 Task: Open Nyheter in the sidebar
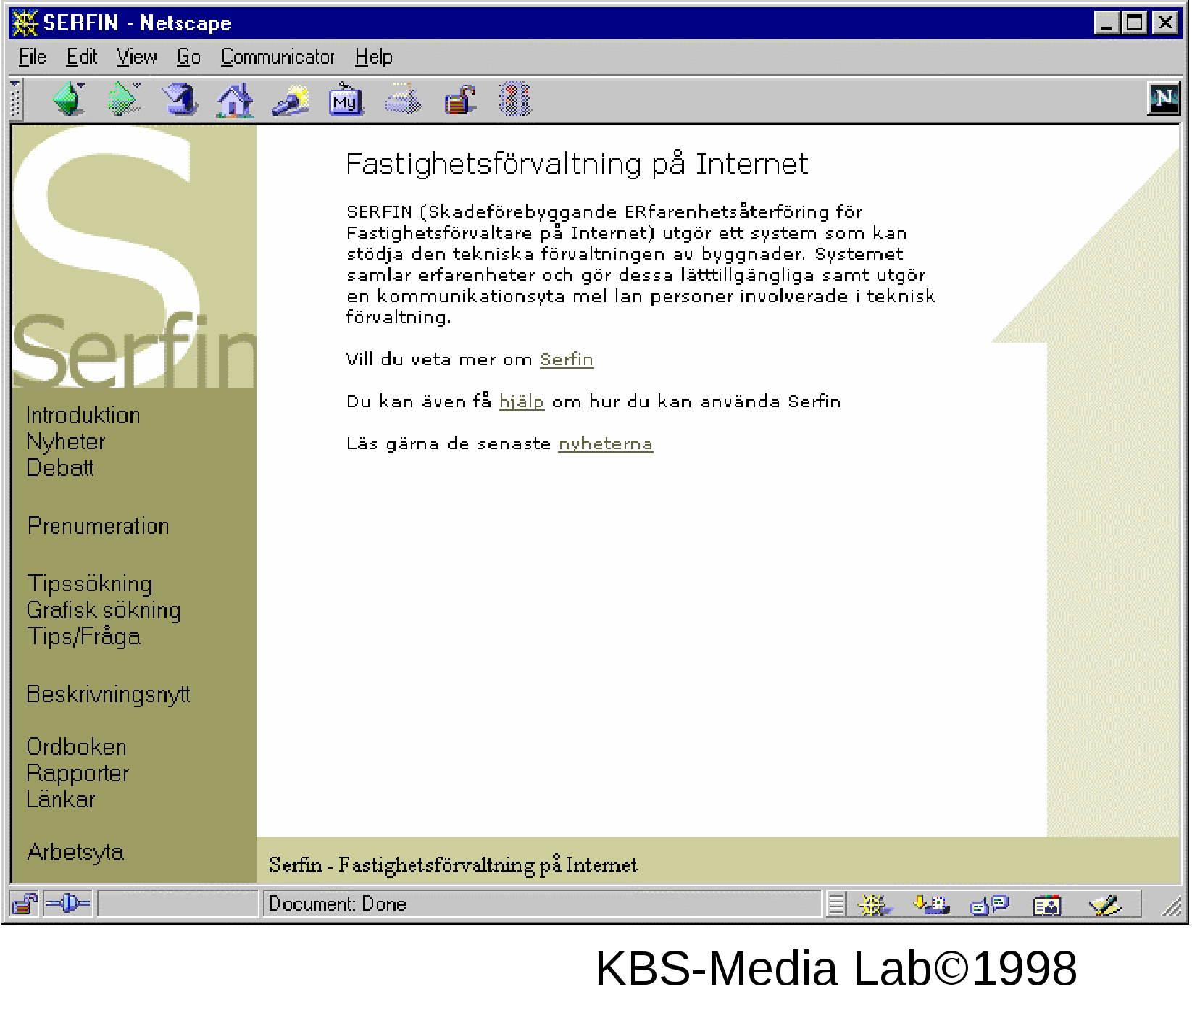click(x=66, y=441)
